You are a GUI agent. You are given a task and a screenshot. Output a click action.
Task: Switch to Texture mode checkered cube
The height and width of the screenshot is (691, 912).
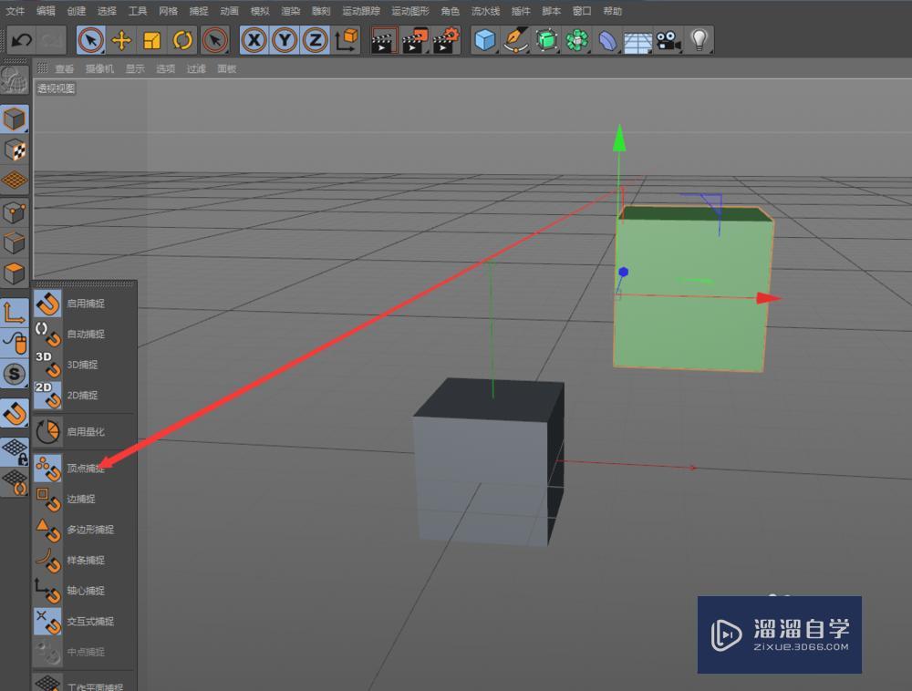click(x=15, y=150)
